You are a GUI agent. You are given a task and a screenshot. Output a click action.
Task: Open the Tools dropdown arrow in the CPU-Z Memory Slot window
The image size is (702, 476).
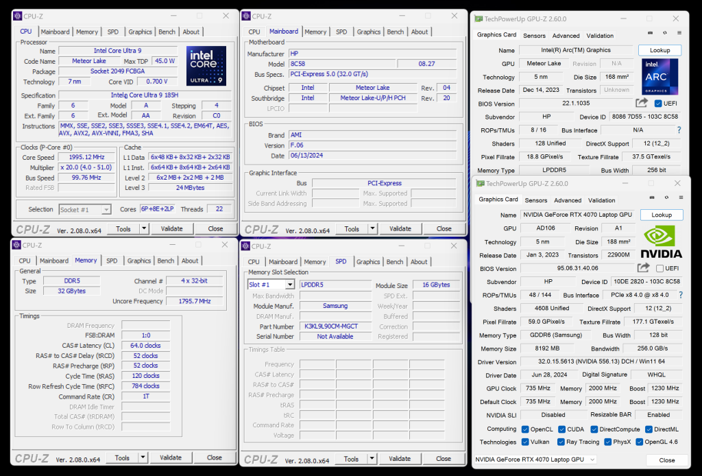372,459
